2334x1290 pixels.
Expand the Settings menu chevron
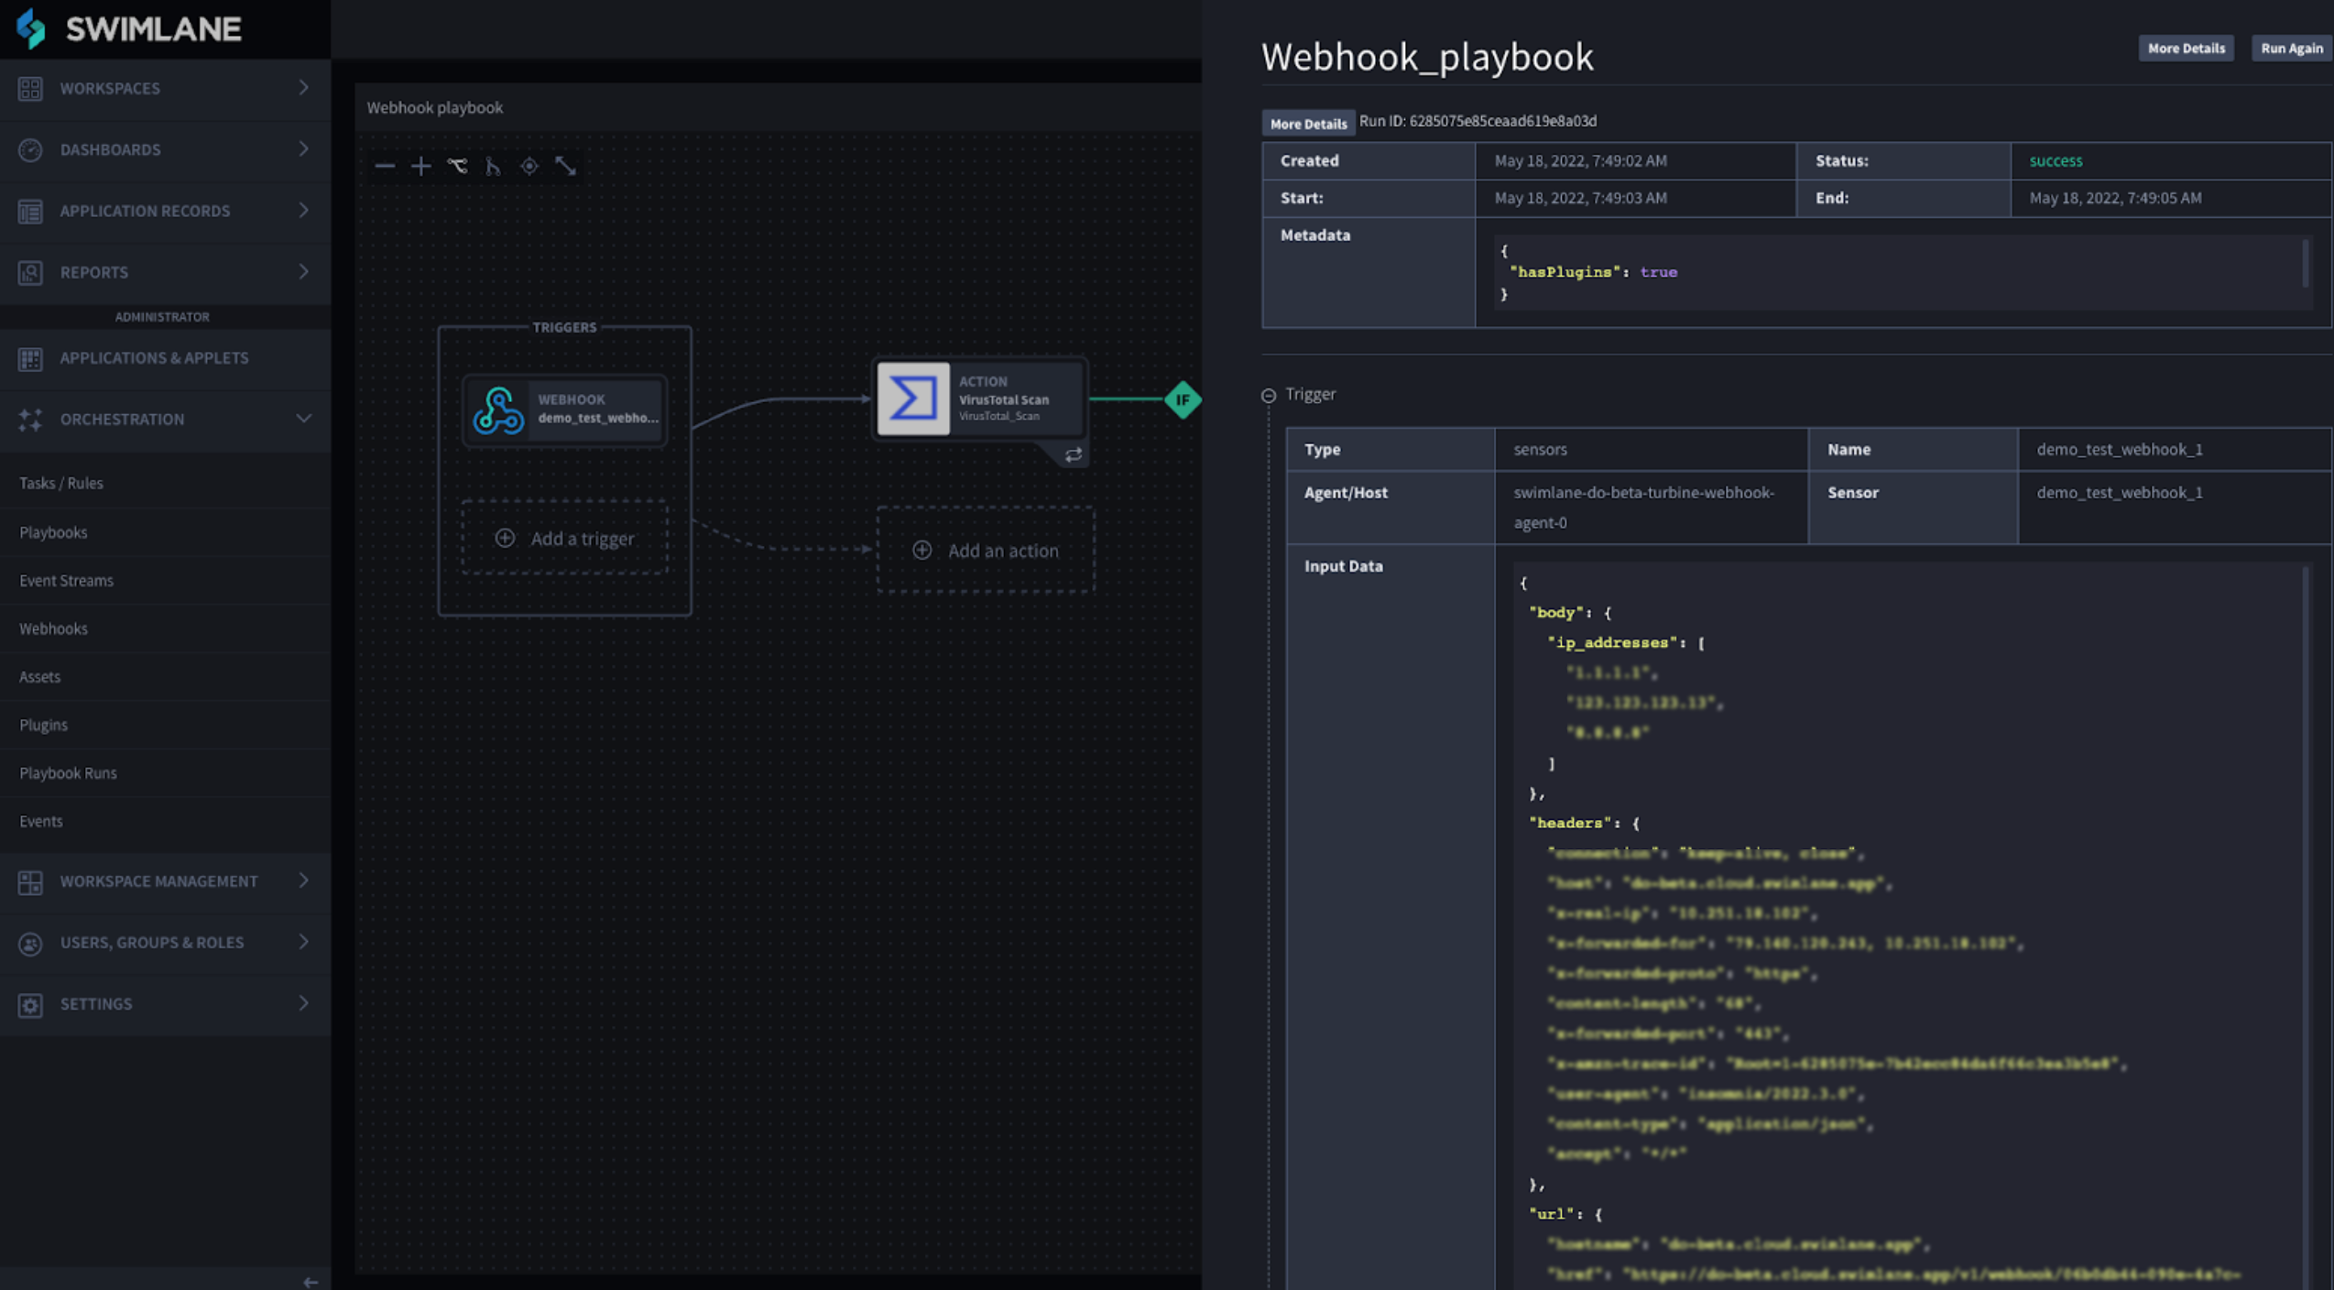(x=303, y=1003)
